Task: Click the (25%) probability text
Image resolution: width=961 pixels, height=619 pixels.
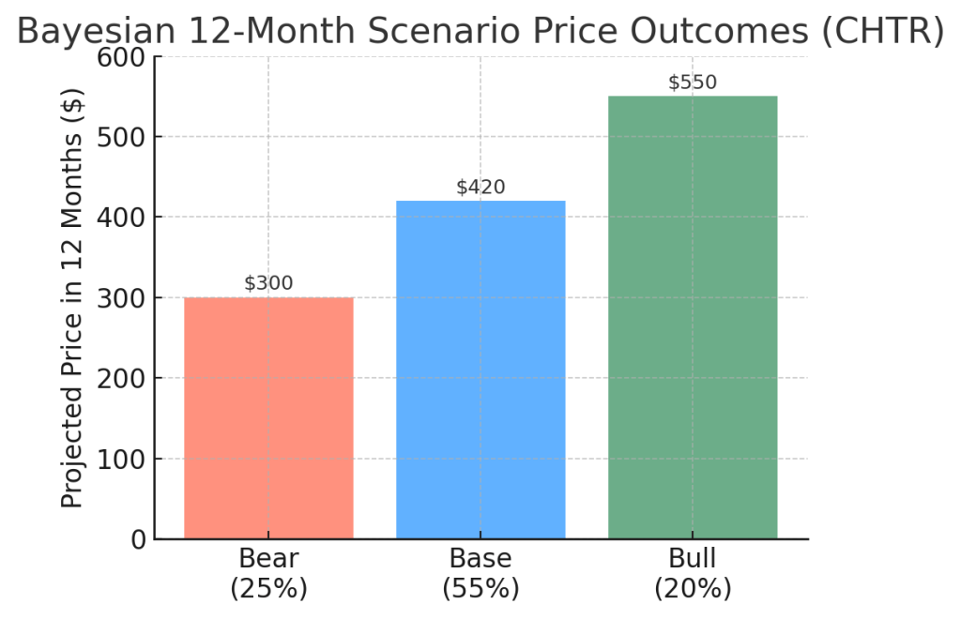Action: coord(268,589)
